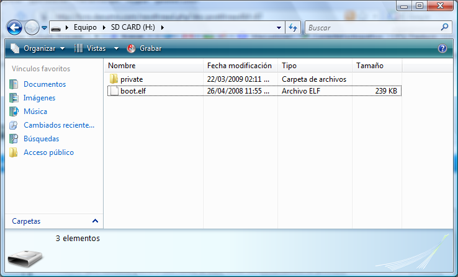Screen dimensions: 458x277
Task: Open the Organizar dropdown menu
Action: pyautogui.click(x=38, y=48)
